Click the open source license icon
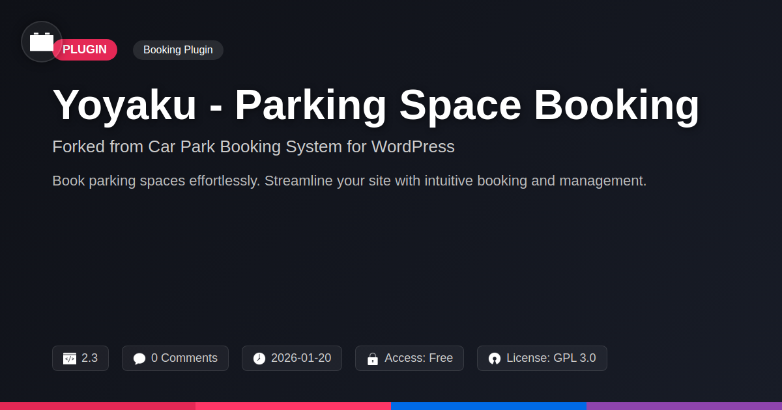782x410 pixels. (495, 359)
